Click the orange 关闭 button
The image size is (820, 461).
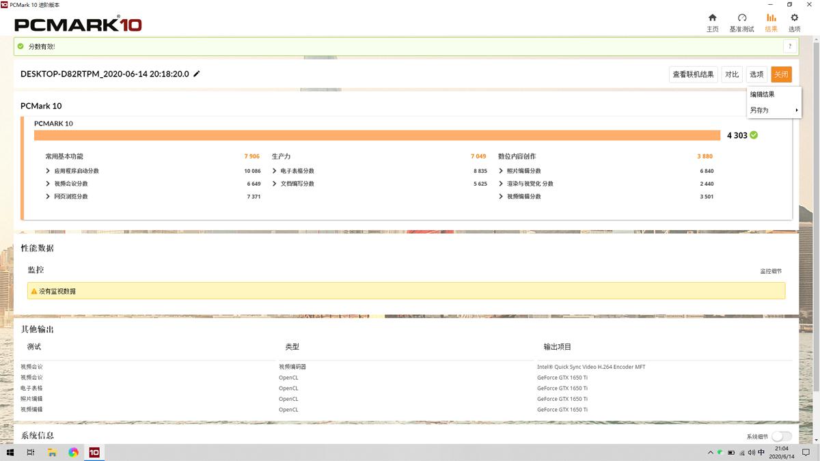(781, 74)
